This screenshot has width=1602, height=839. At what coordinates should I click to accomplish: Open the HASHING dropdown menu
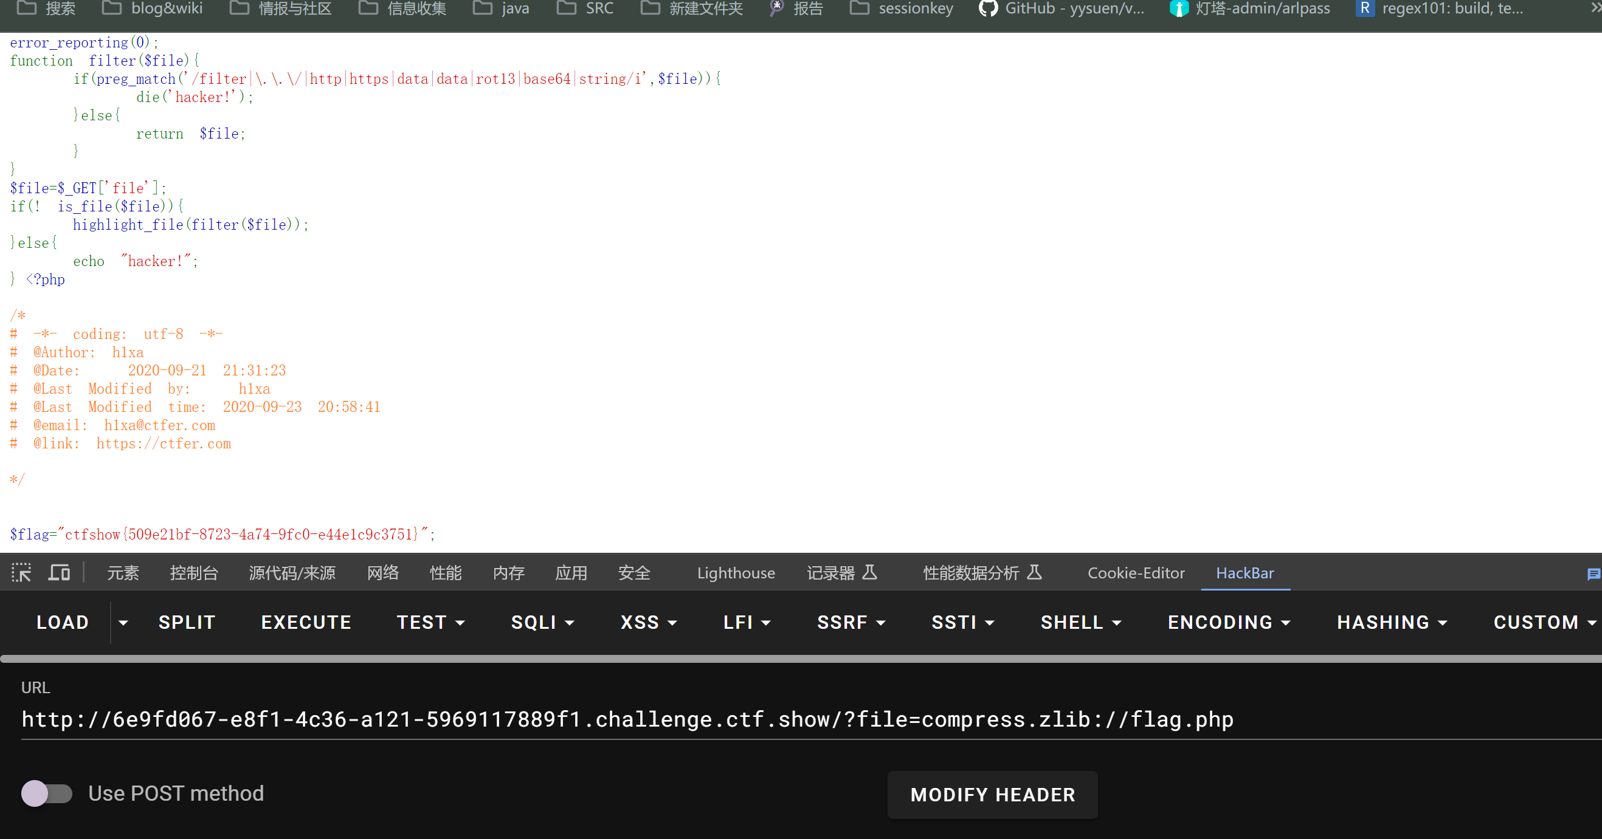pos(1392,622)
